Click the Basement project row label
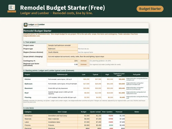 [x=28, y=88]
